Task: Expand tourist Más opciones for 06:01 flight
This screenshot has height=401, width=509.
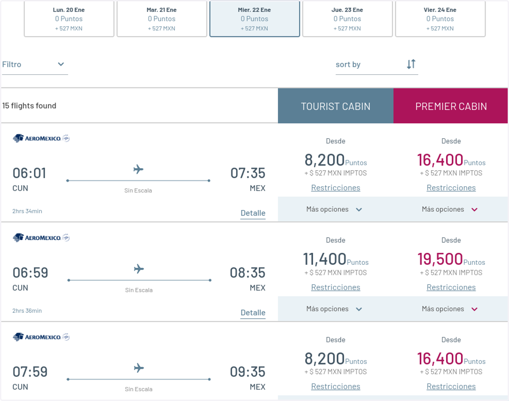Action: [336, 209]
